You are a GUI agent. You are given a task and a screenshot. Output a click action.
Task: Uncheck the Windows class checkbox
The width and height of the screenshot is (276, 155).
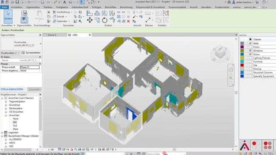coord(250,50)
